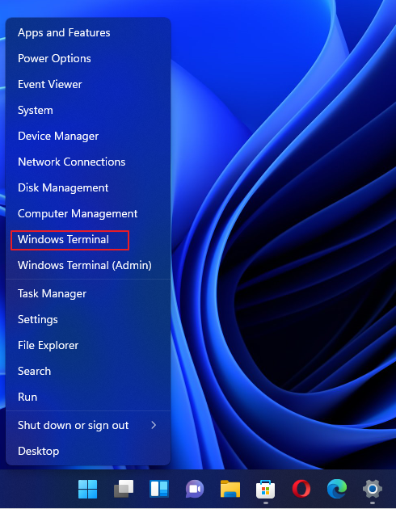This screenshot has width=396, height=509.
Task: Open Apps and Features from the menu
Action: click(88, 33)
